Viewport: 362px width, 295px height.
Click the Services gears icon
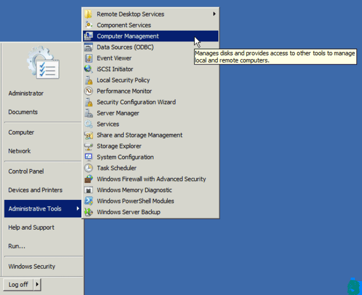[x=88, y=124]
